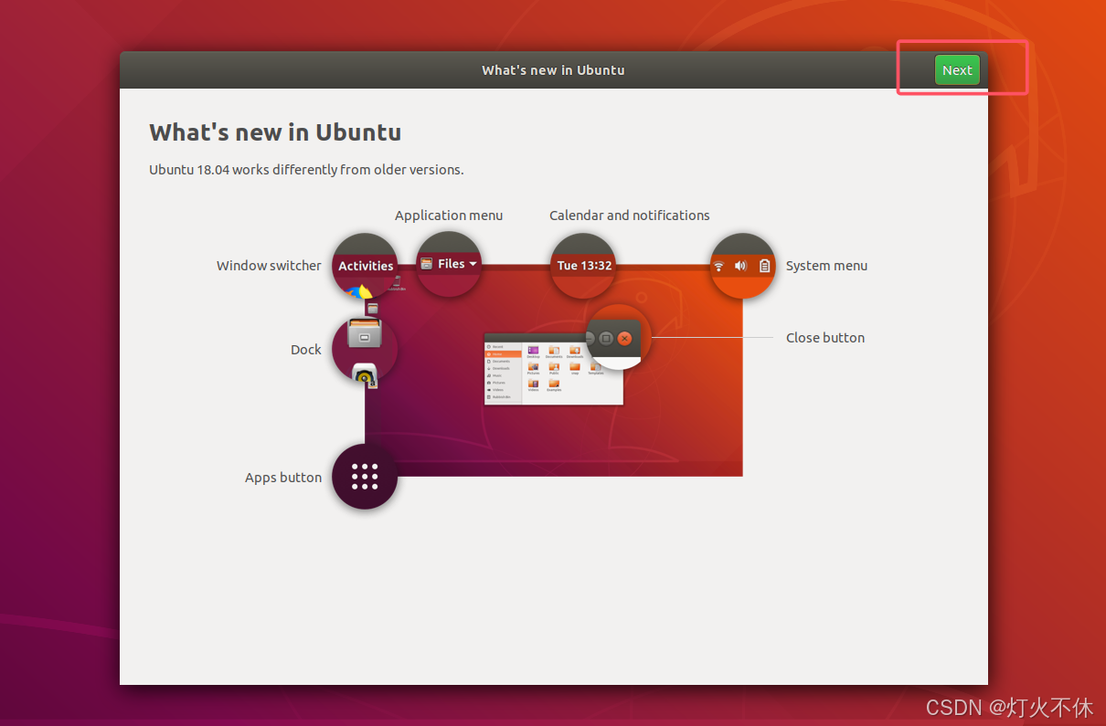Click the speaker volume icon in illustration
Viewport: 1106px width, 726px height.
click(740, 266)
